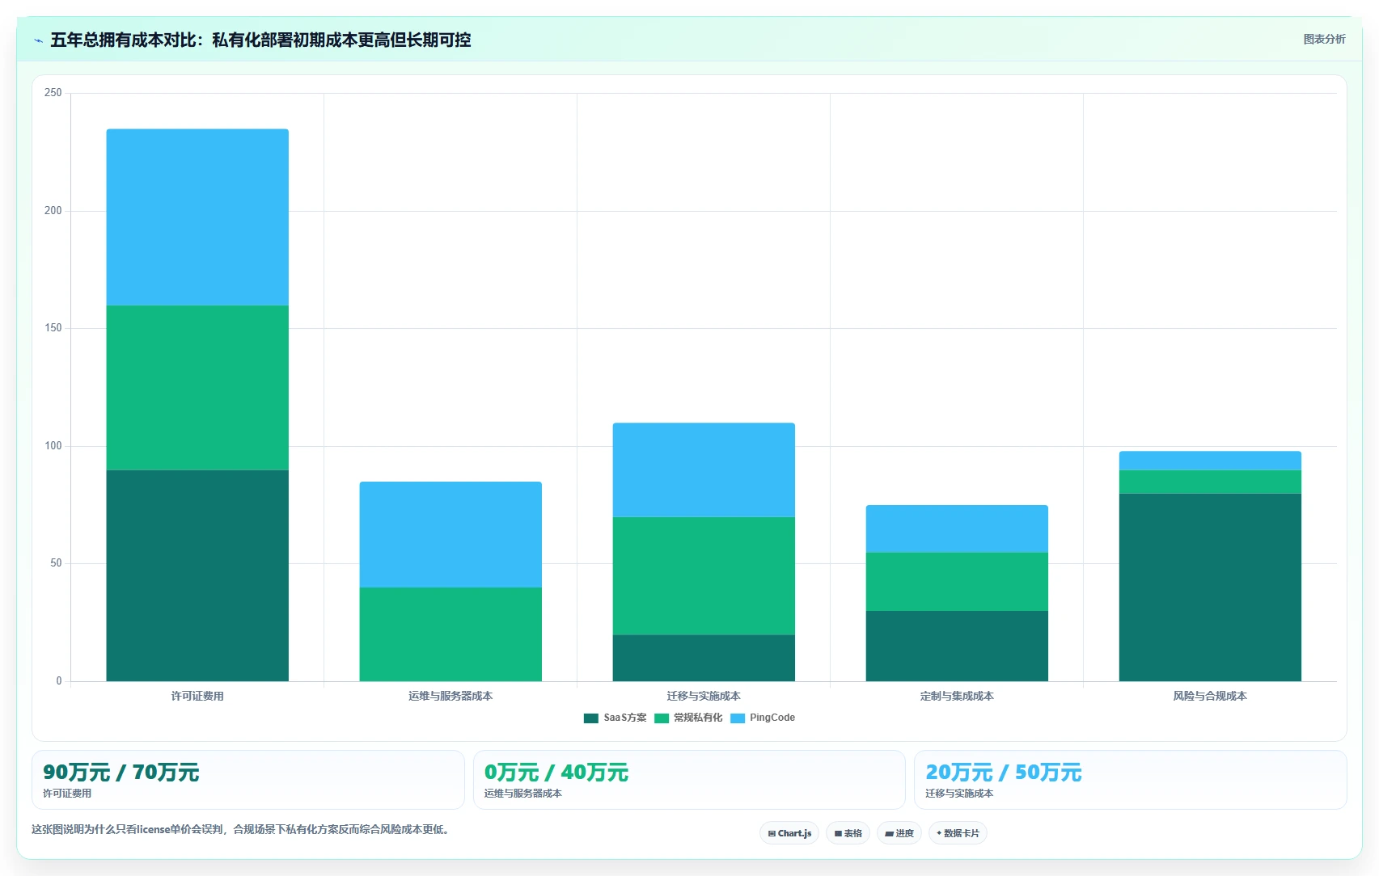Click the 许可证费用 x-axis label
Screen dimensions: 1379x876
(197, 696)
